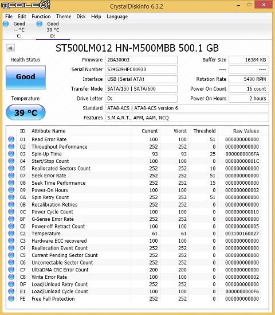Open the Function menu
The height and width of the screenshot is (315, 275).
pyautogui.click(x=41, y=17)
